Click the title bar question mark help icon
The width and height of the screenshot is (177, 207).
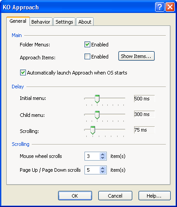(160, 7)
